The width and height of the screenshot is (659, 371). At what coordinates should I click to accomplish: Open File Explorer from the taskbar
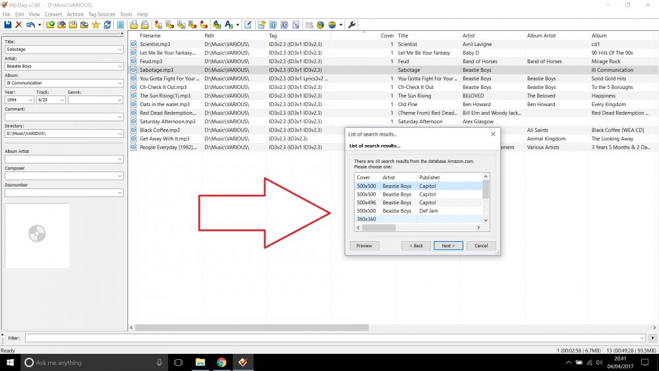[x=200, y=362]
